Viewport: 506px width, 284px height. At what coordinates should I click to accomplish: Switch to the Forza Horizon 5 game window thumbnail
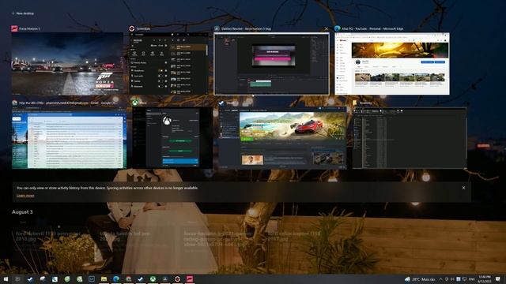(67, 63)
